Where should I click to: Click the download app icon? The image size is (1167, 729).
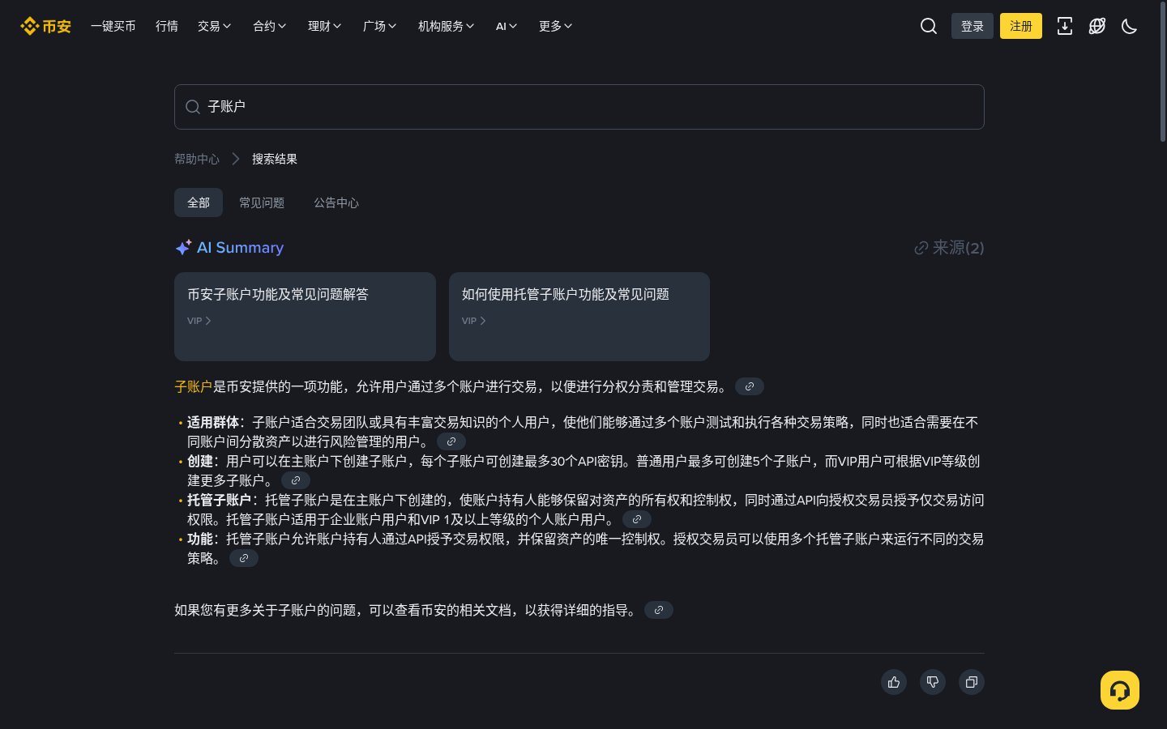[x=1065, y=26]
